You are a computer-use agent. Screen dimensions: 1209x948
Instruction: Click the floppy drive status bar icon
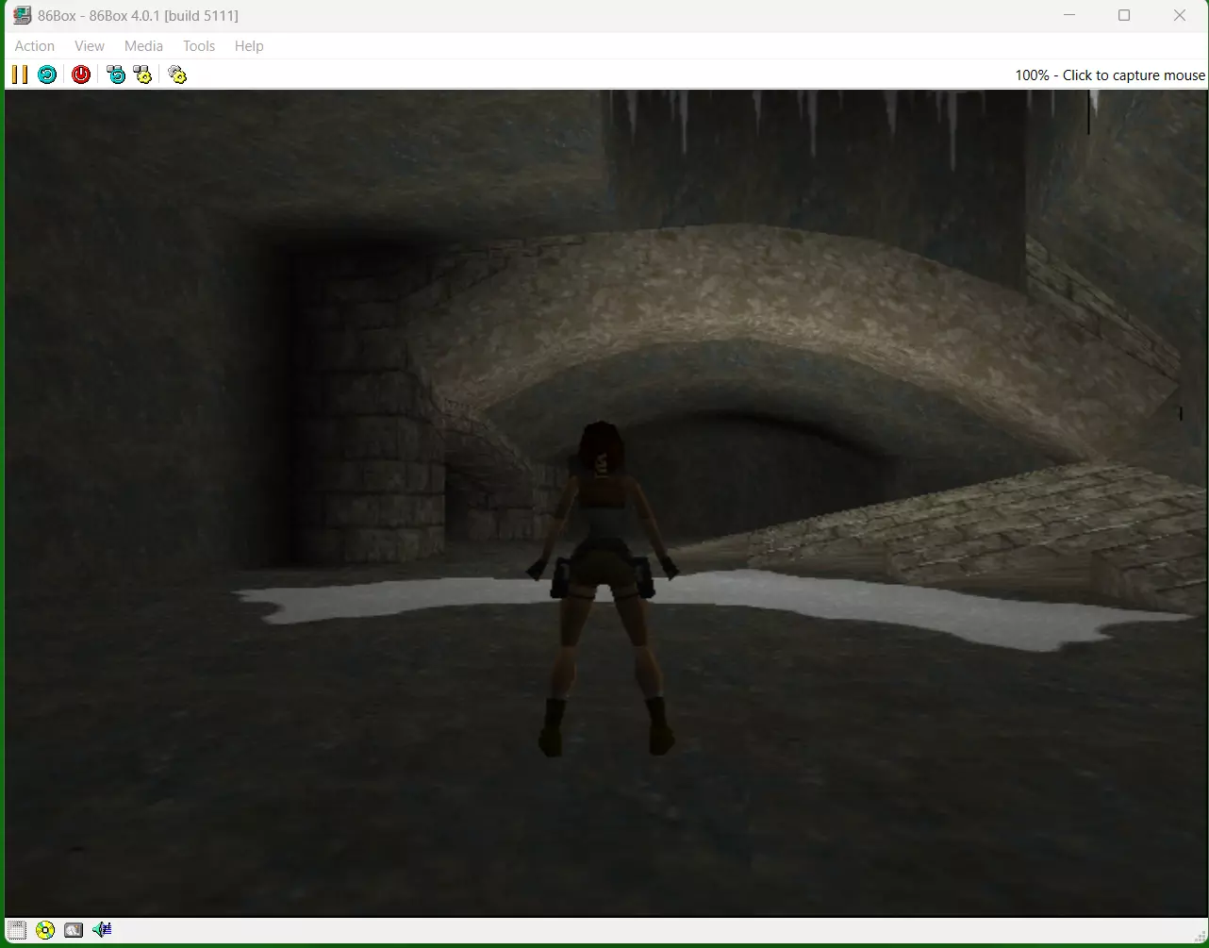[x=17, y=930]
